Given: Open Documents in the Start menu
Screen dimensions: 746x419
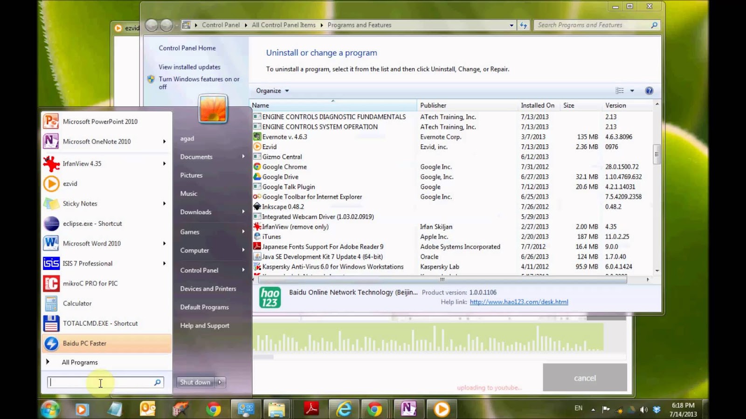Looking at the screenshot, I should [x=212, y=157].
